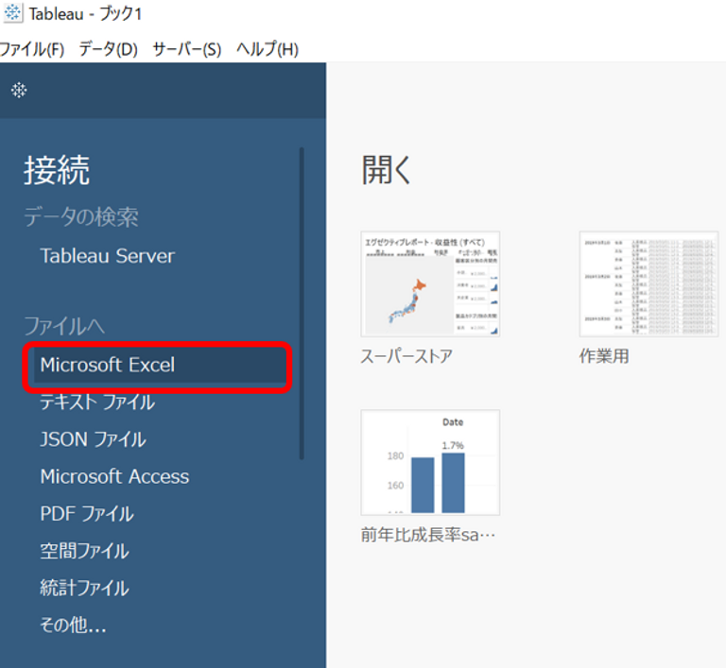726x668 pixels.
Task: Open the ヘルプ(H) menu
Action: tap(268, 49)
